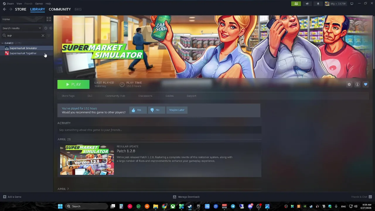Image resolution: width=375 pixels, height=211 pixels.
Task: Open Discord from the taskbar
Action: tap(250, 206)
